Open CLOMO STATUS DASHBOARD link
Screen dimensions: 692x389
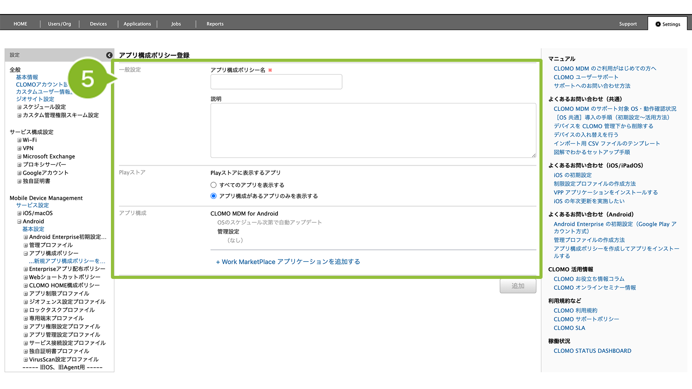pyautogui.click(x=592, y=351)
